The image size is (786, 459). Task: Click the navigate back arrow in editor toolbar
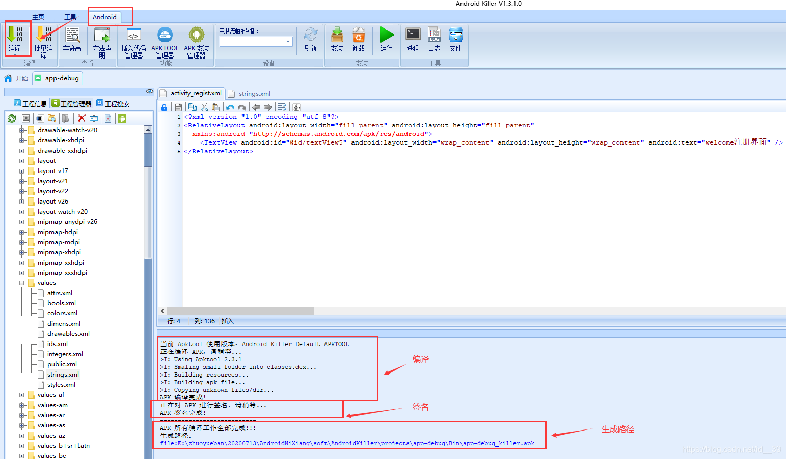point(256,107)
